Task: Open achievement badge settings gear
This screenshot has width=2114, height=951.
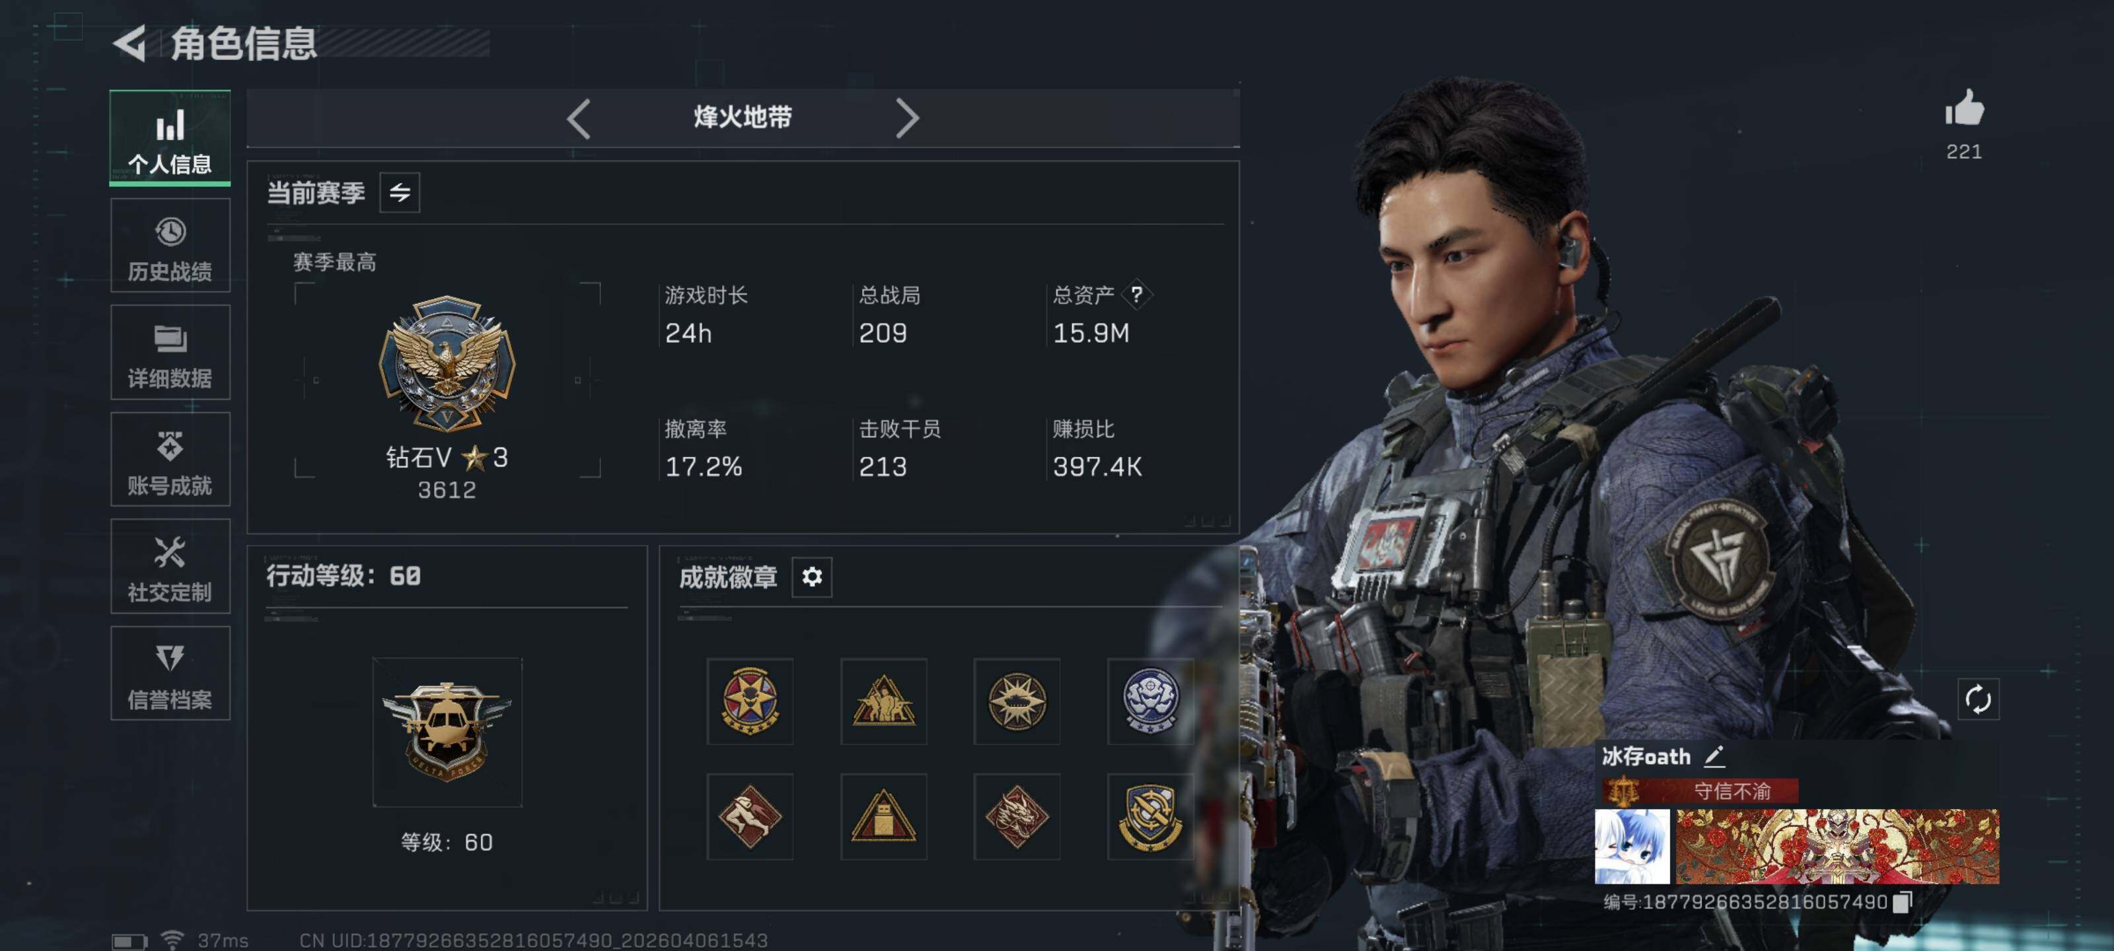Action: click(812, 577)
